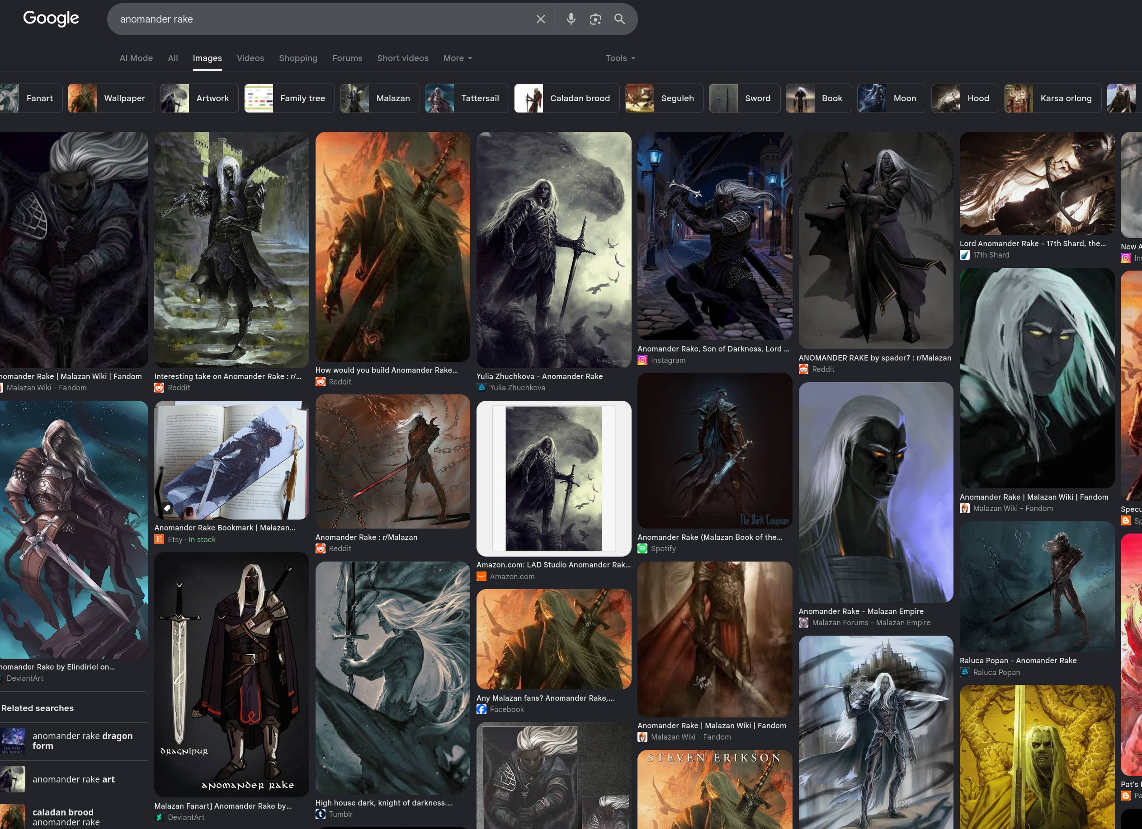Open 'Any Malazan fans? Anomander Rake,...' link

(545, 698)
